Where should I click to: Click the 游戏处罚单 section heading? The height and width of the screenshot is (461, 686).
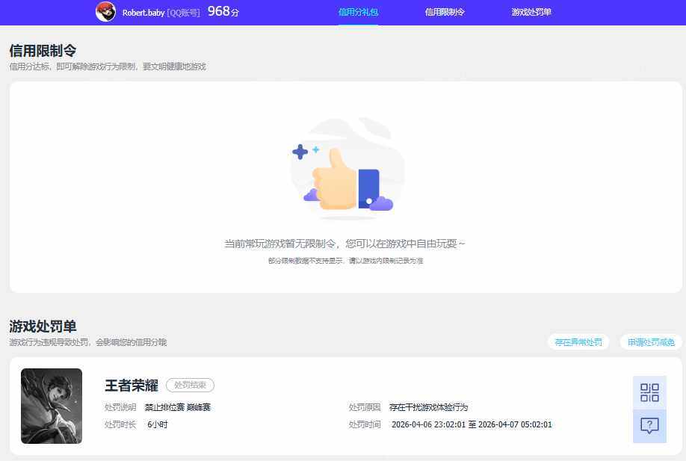[43, 327]
